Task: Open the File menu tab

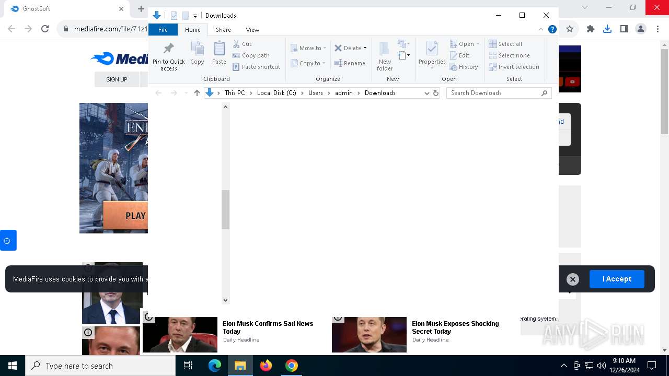Action: tap(163, 30)
